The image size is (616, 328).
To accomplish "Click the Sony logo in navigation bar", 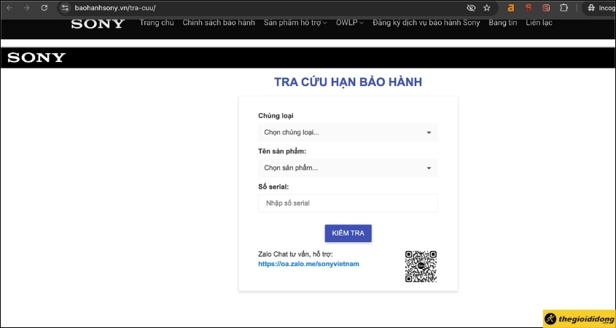I will pos(98,23).
